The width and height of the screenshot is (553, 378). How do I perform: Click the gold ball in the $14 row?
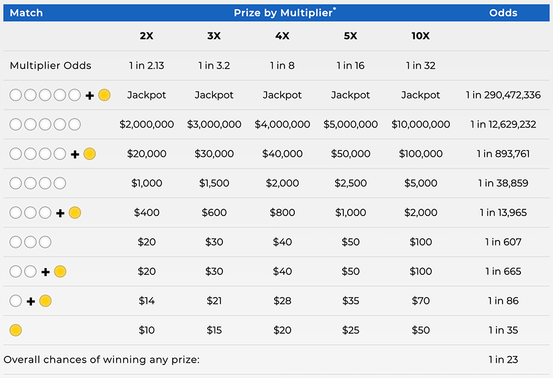pos(45,301)
